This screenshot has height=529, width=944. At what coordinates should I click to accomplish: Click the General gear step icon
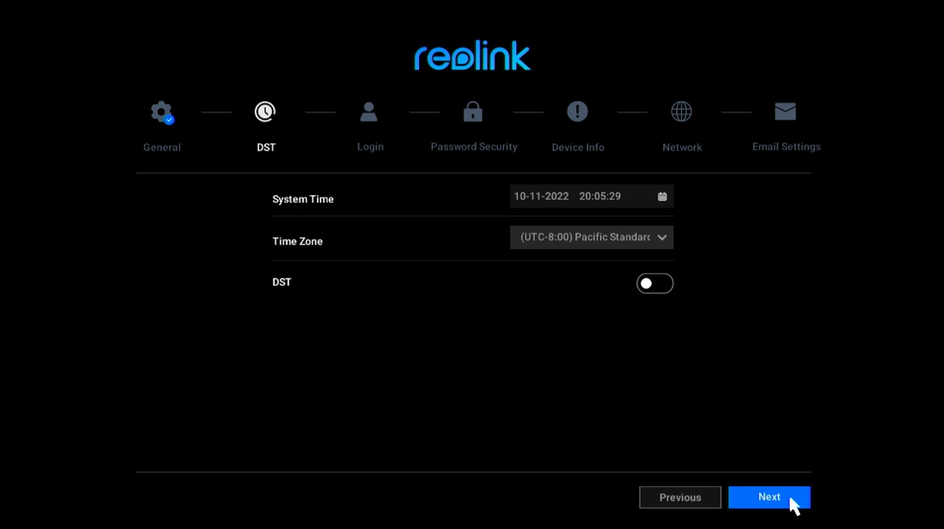pos(161,112)
